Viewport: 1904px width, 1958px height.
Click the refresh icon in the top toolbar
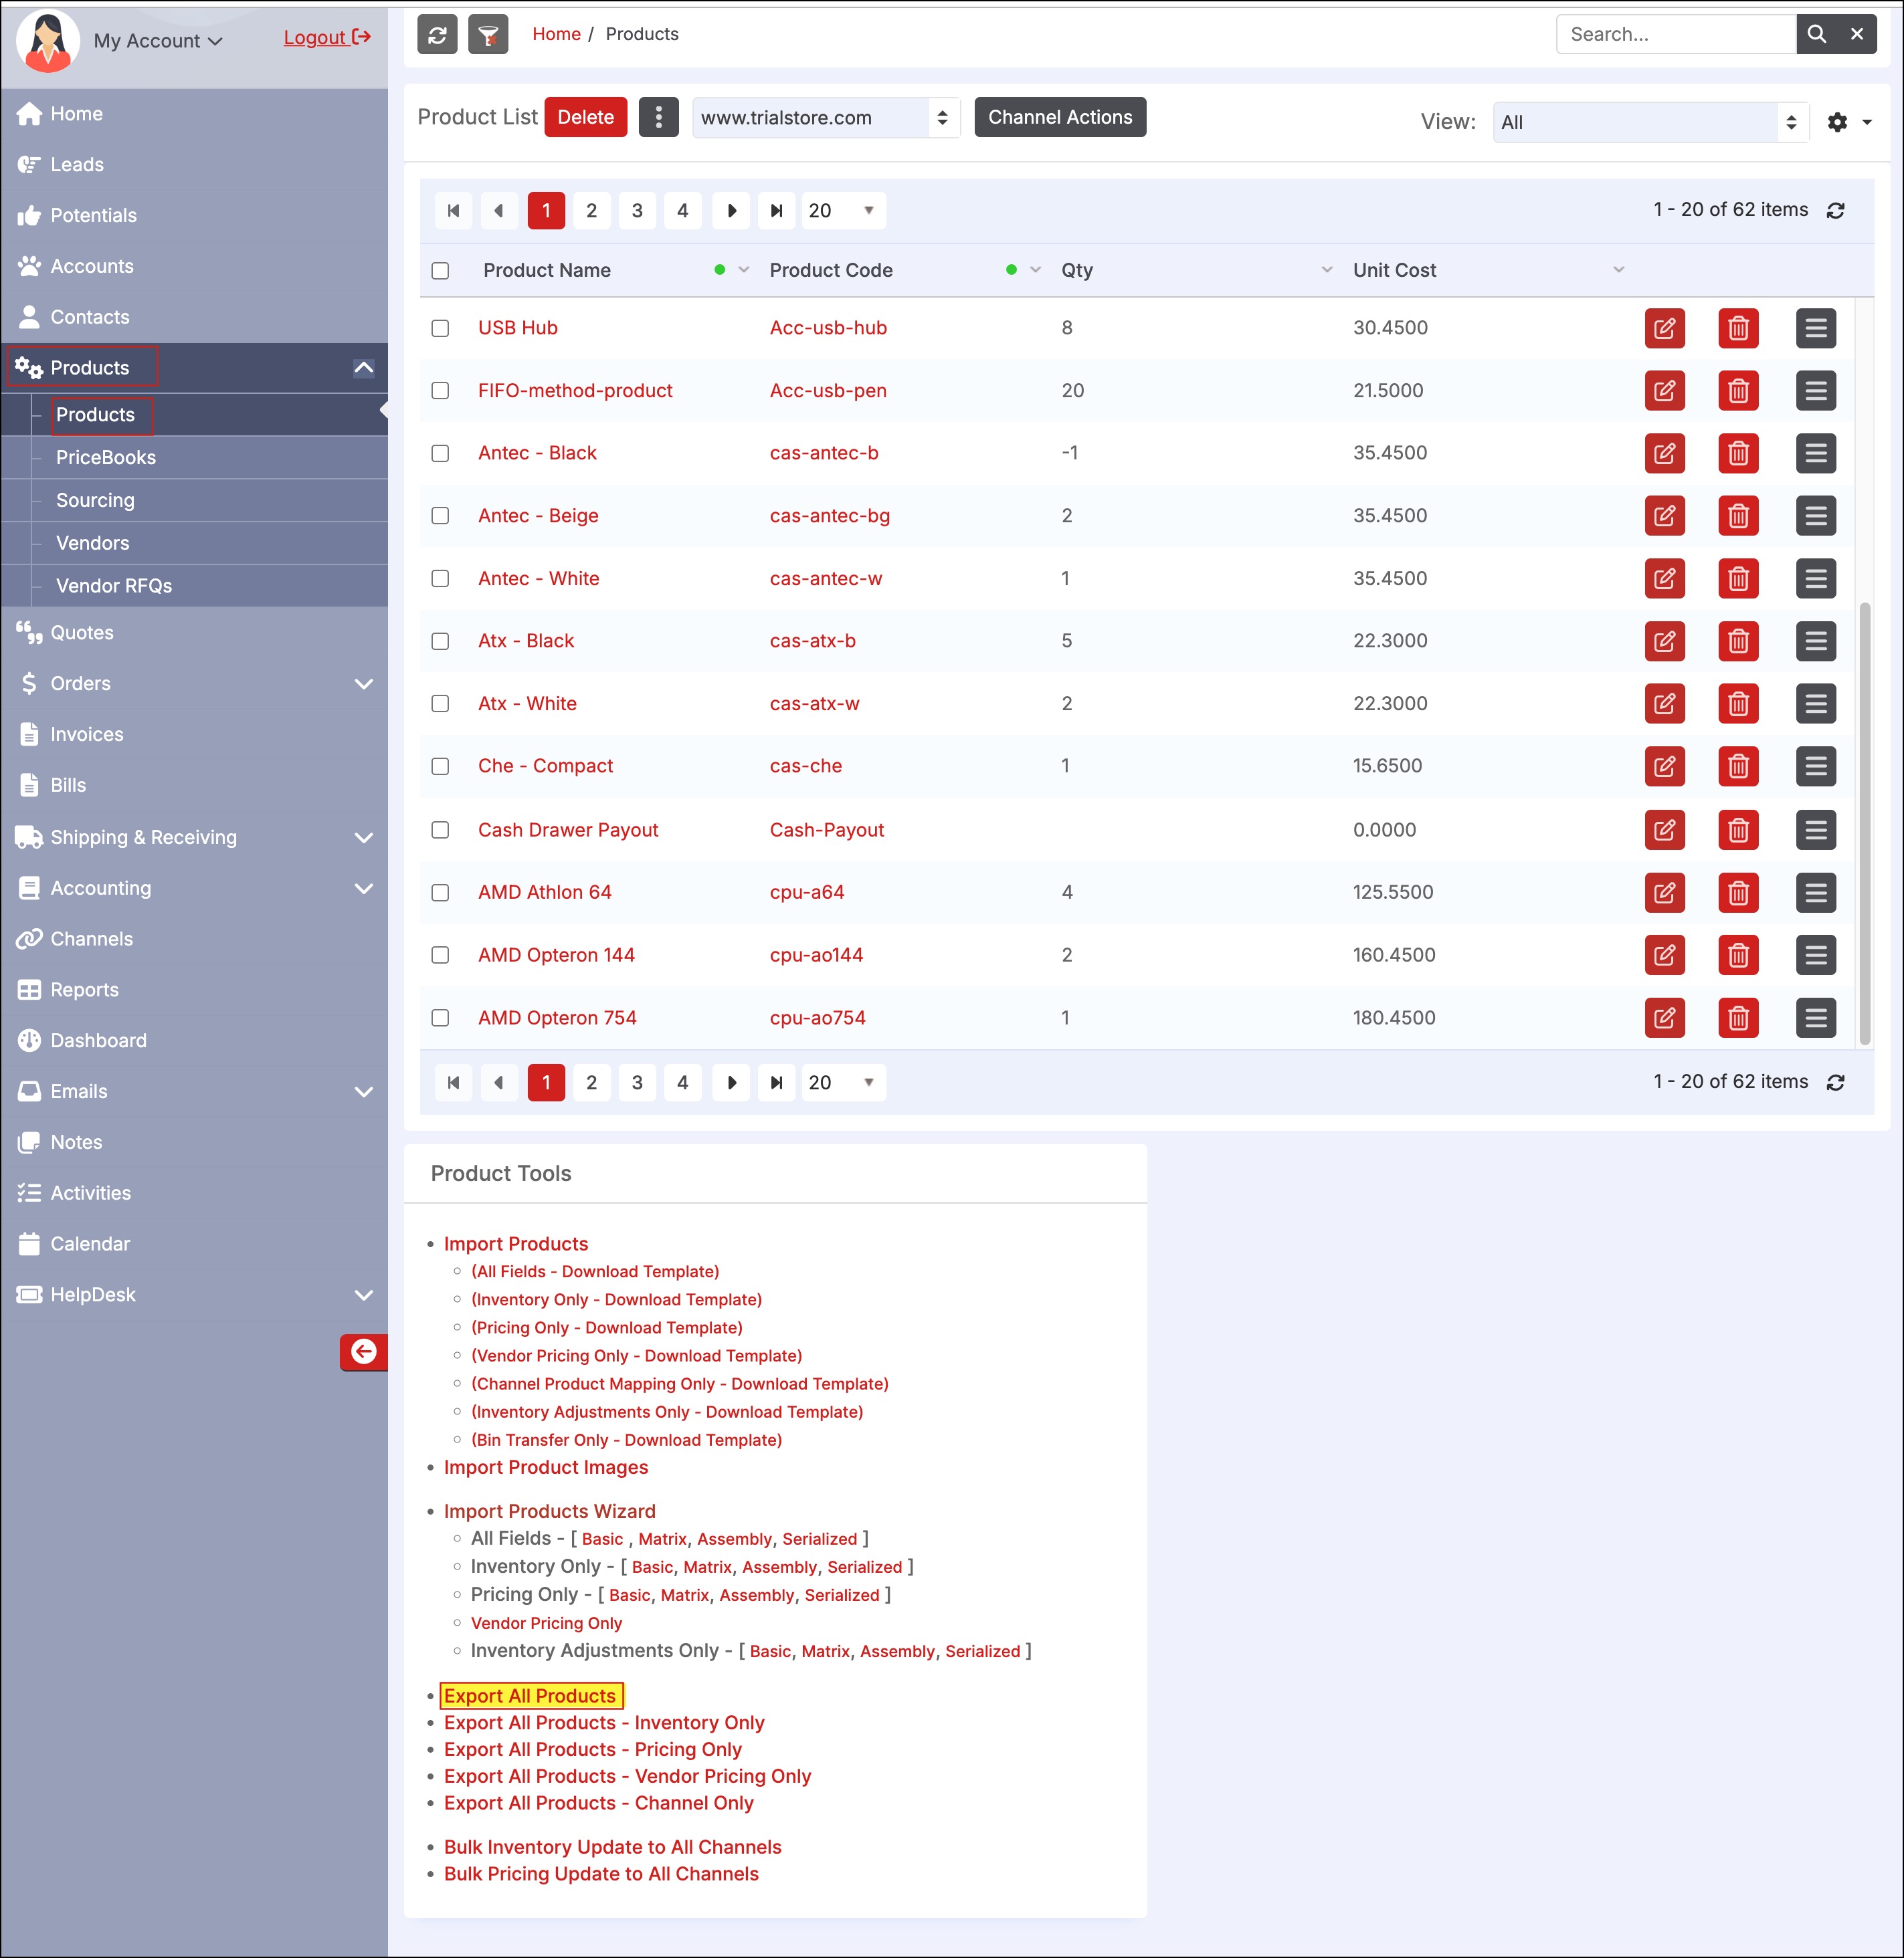point(437,35)
